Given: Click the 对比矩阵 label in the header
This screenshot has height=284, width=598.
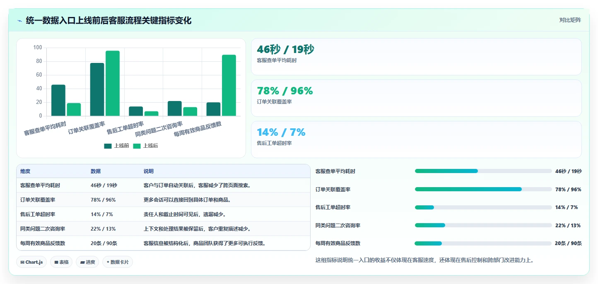Looking at the screenshot, I should pyautogui.click(x=570, y=20).
